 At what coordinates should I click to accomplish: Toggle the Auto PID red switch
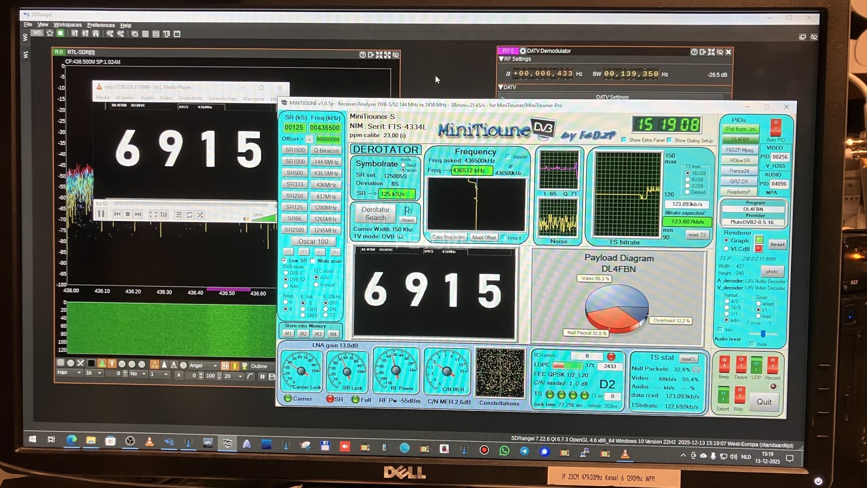pyautogui.click(x=775, y=128)
